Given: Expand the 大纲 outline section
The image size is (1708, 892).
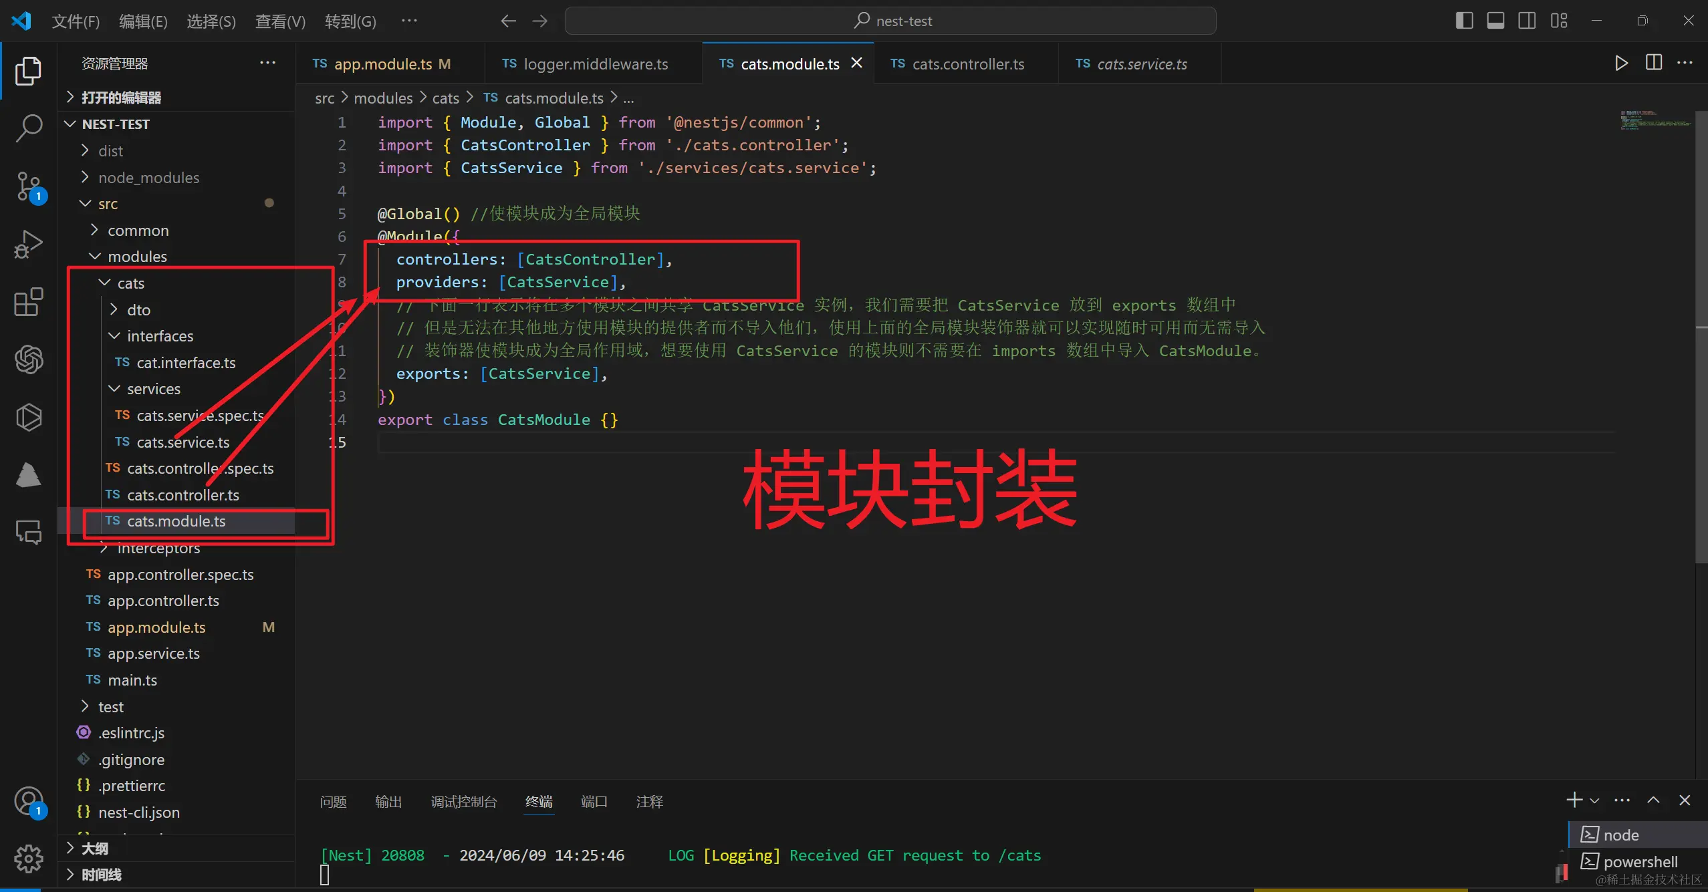Looking at the screenshot, I should (x=176, y=848).
